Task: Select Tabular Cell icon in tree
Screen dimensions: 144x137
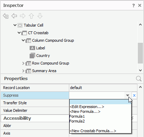Action: pos(20,25)
